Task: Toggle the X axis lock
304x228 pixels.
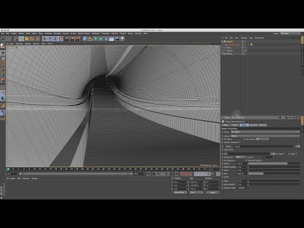Action: pyautogui.click(x=44, y=39)
